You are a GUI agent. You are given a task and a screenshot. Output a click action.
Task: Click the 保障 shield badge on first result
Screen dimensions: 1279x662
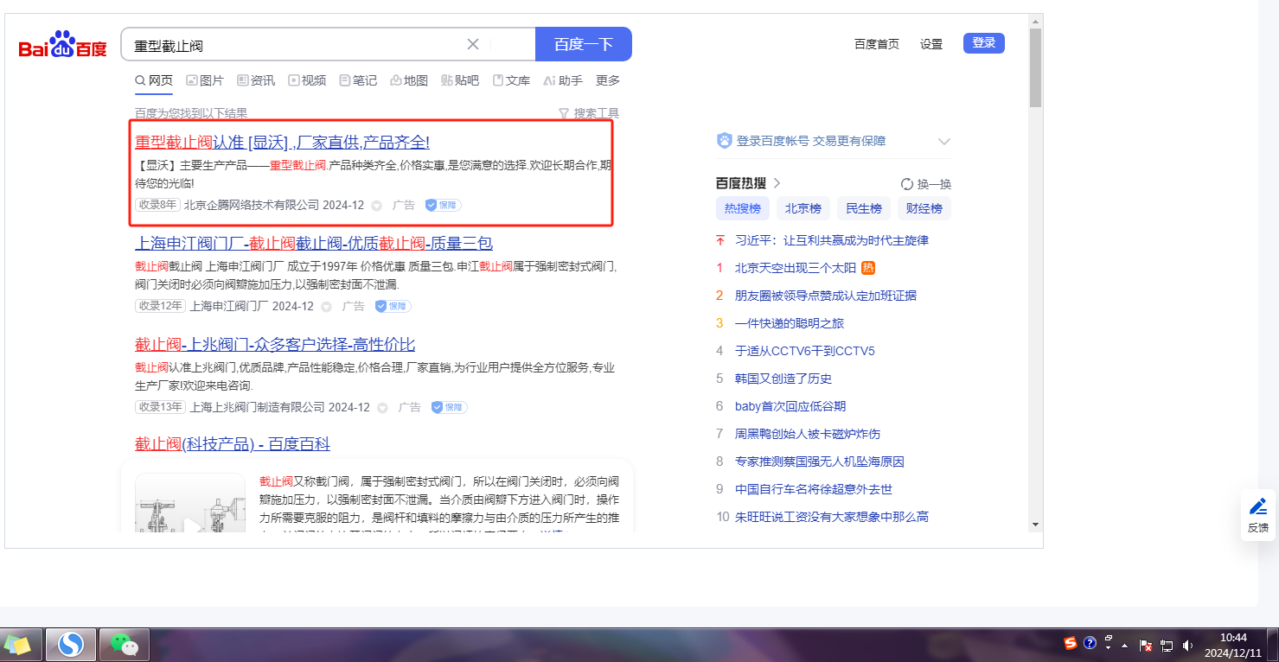click(443, 206)
